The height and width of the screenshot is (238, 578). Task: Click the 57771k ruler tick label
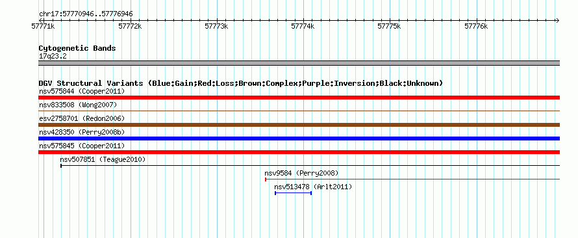(44, 27)
